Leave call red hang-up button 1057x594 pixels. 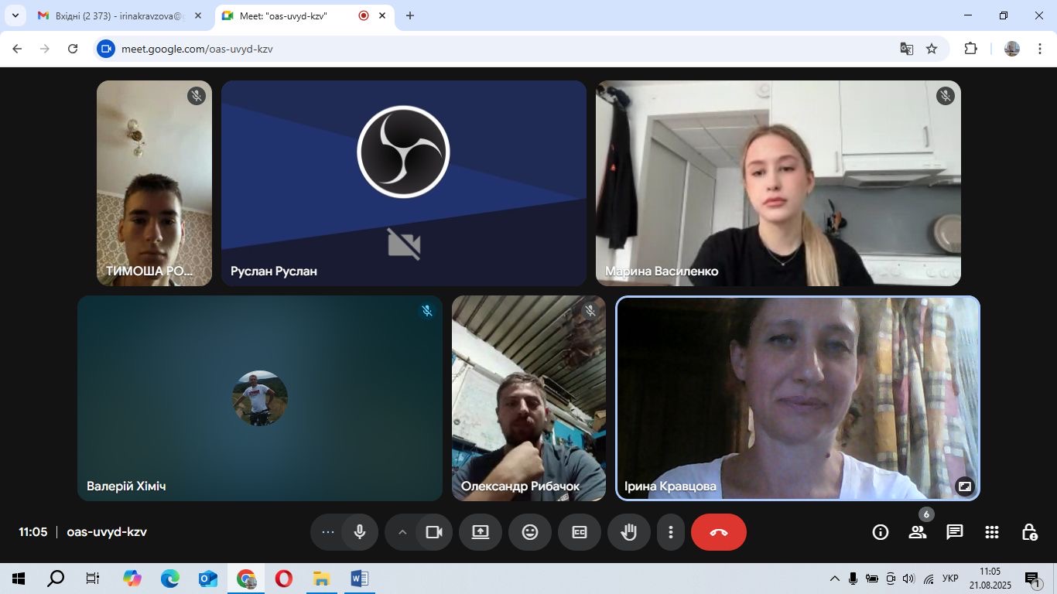pyautogui.click(x=719, y=532)
